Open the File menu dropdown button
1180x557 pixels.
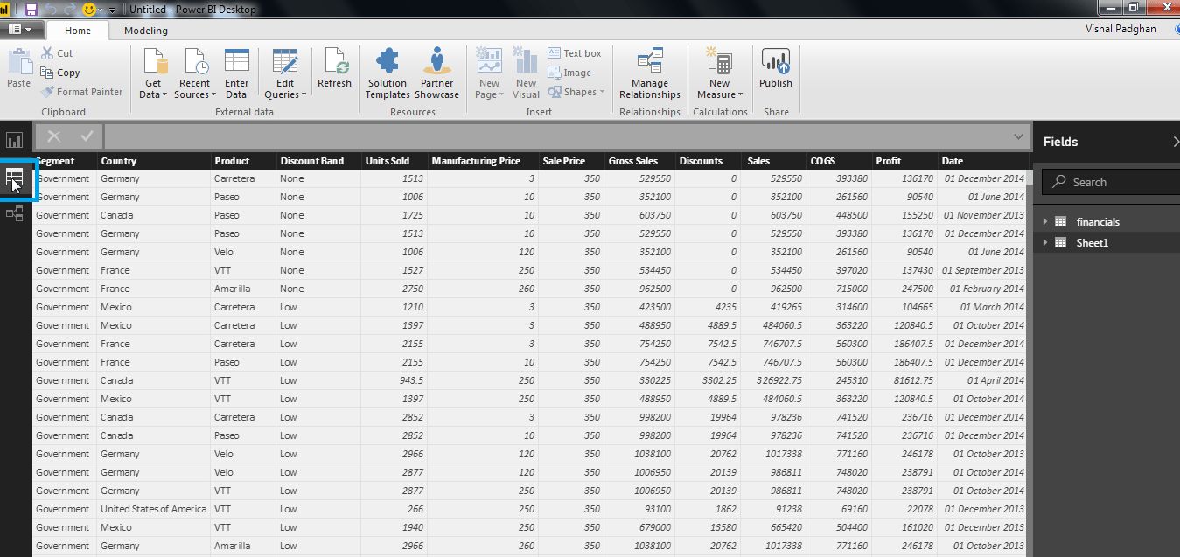[x=19, y=30]
